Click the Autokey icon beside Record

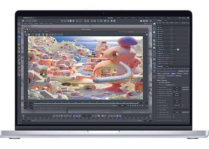point(99,116)
